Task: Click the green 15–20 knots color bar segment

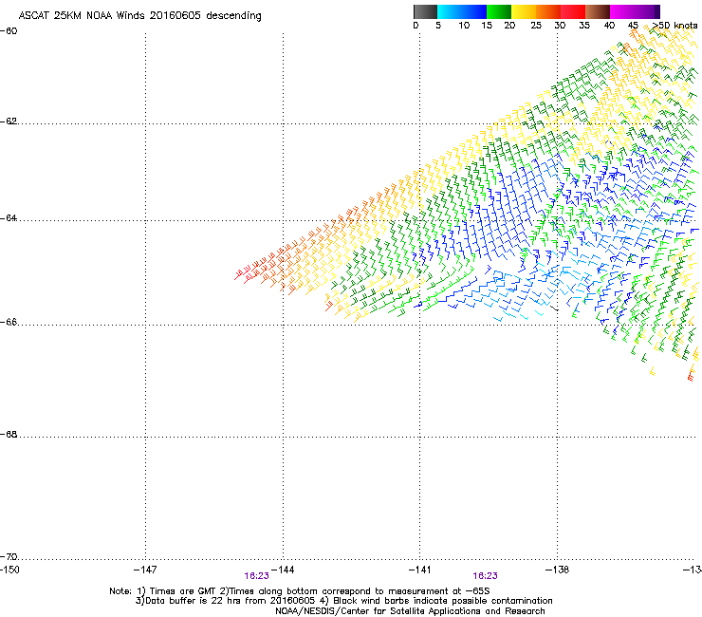Action: point(499,11)
